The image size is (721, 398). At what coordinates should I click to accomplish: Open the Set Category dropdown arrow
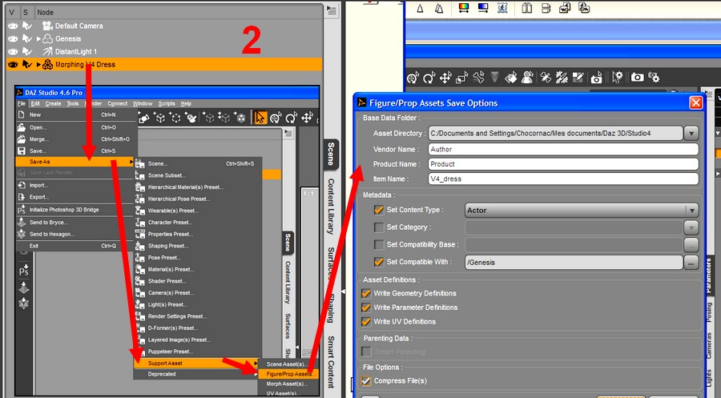[x=691, y=227]
